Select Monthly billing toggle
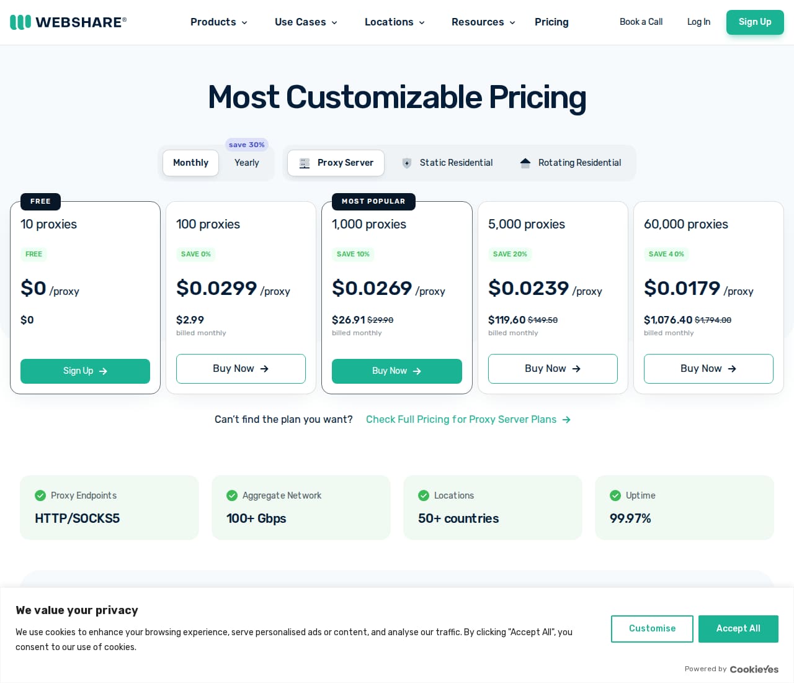The image size is (794, 683). point(190,163)
